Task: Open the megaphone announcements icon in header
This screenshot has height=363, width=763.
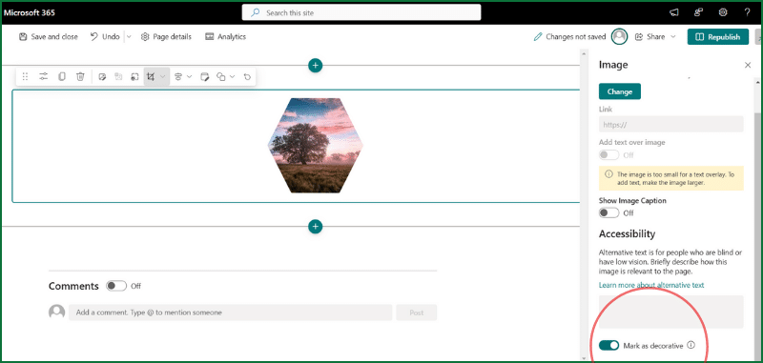Action: 674,12
